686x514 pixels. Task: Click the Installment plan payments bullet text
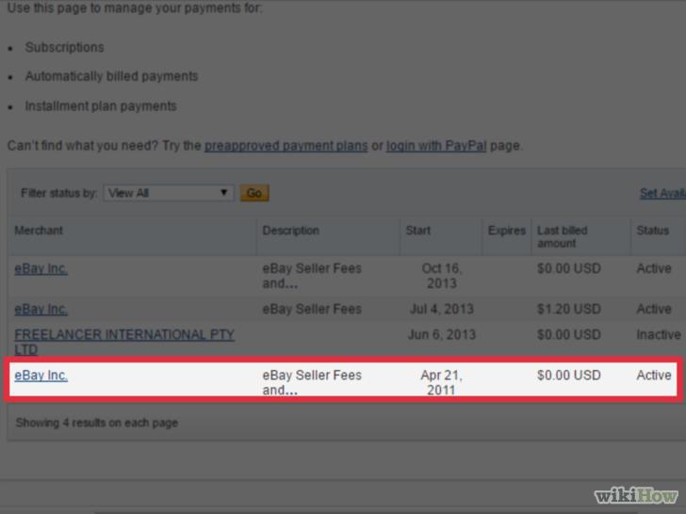click(101, 105)
